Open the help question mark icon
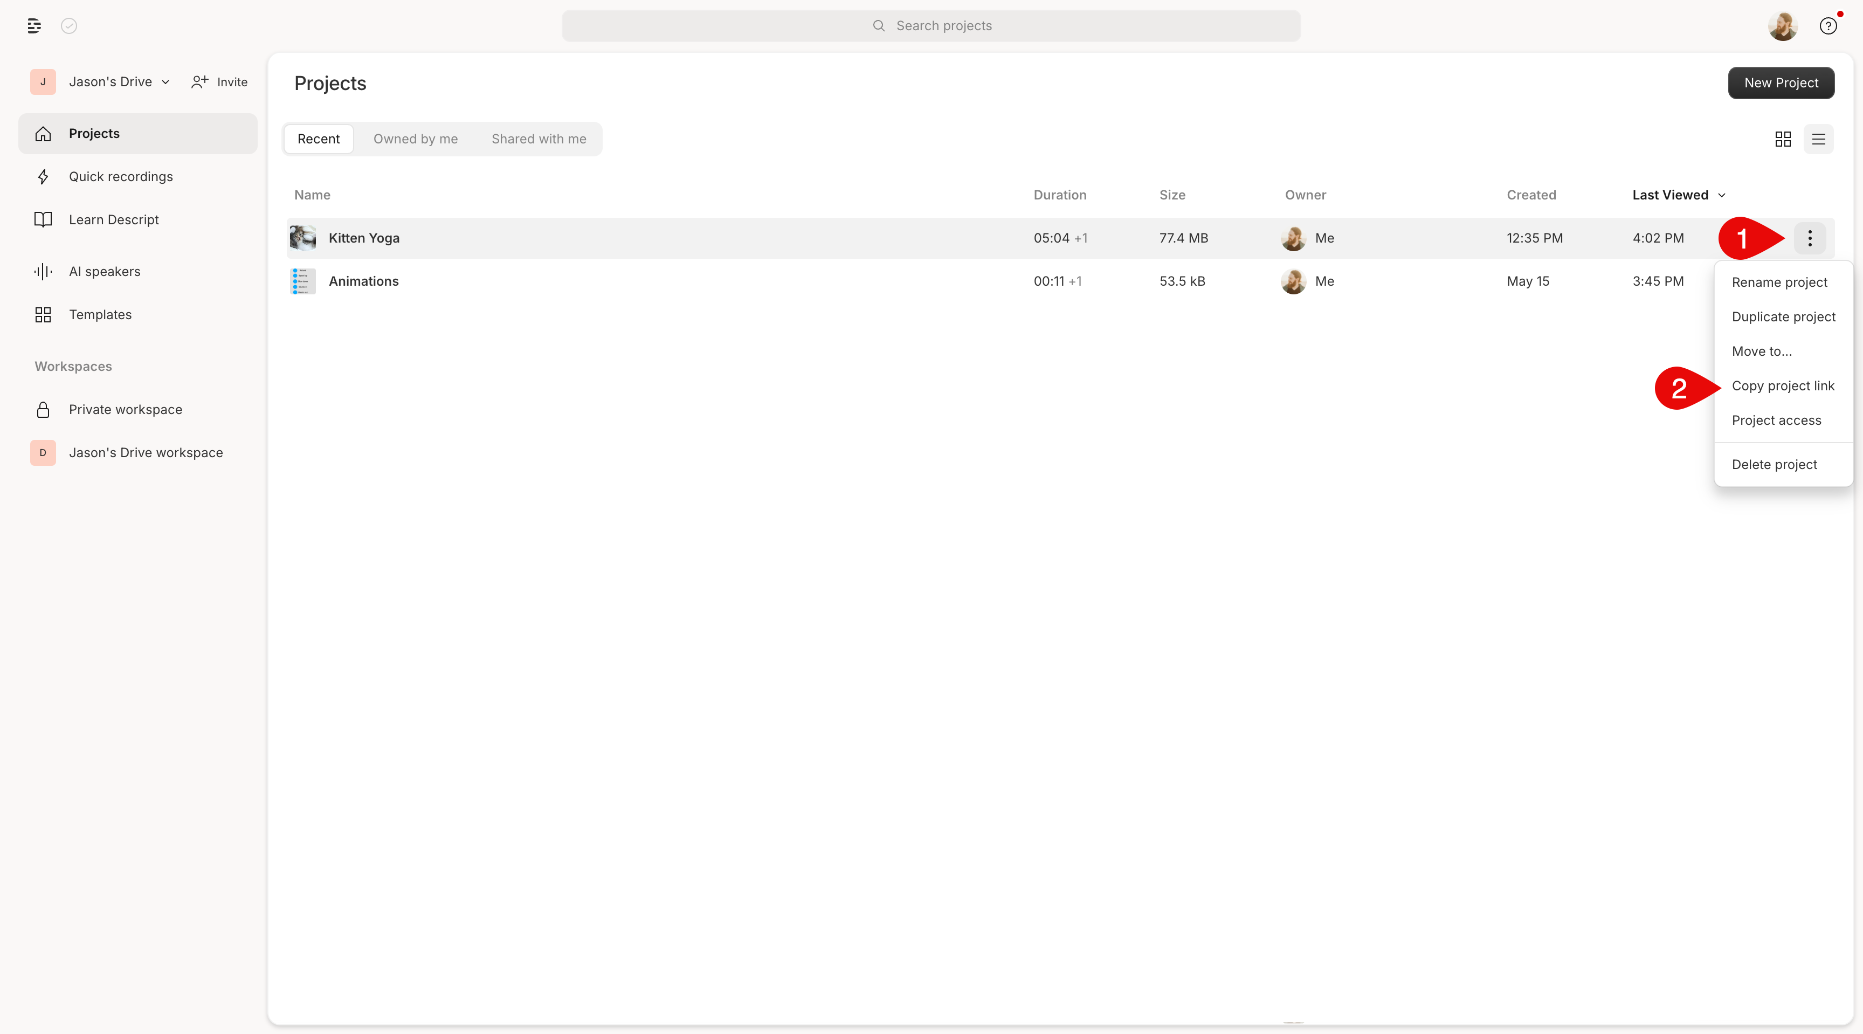 click(1828, 26)
